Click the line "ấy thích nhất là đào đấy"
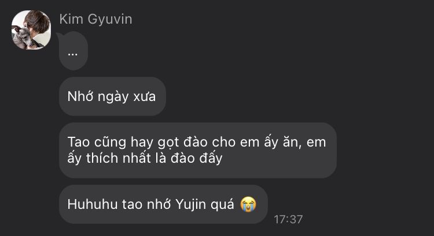Viewport: 434px width, 236px height. pos(145,158)
